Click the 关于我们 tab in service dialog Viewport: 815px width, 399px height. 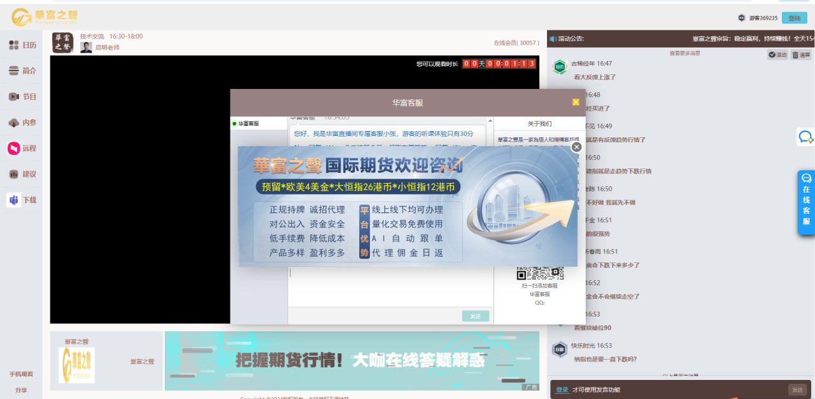[539, 123]
